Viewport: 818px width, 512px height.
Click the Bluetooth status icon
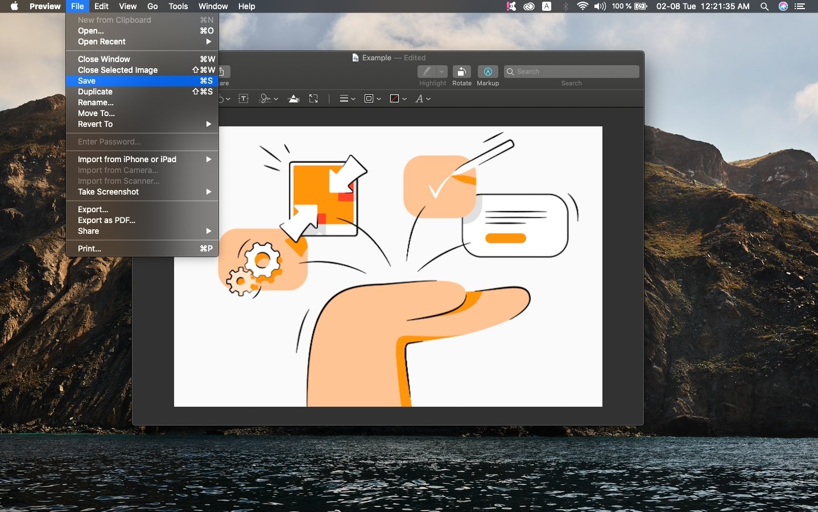coord(565,6)
